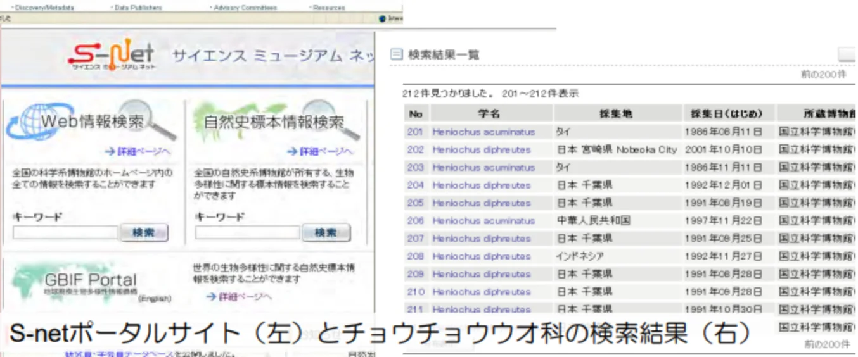Viewport: 858px width, 357px height.
Task: Open the Advisory Committees menu item
Action: tap(245, 8)
